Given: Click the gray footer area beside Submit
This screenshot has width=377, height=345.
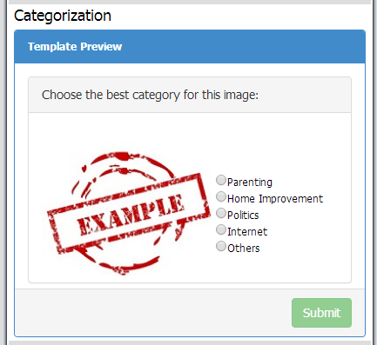Looking at the screenshot, I should [152, 313].
